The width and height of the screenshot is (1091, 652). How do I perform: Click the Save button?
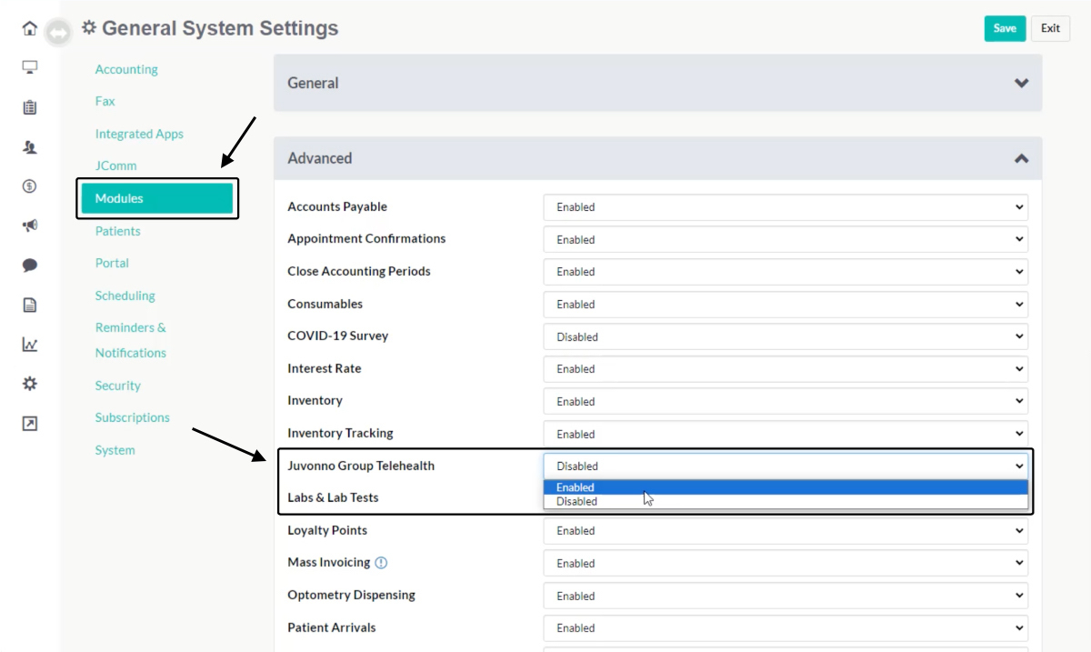1005,28
